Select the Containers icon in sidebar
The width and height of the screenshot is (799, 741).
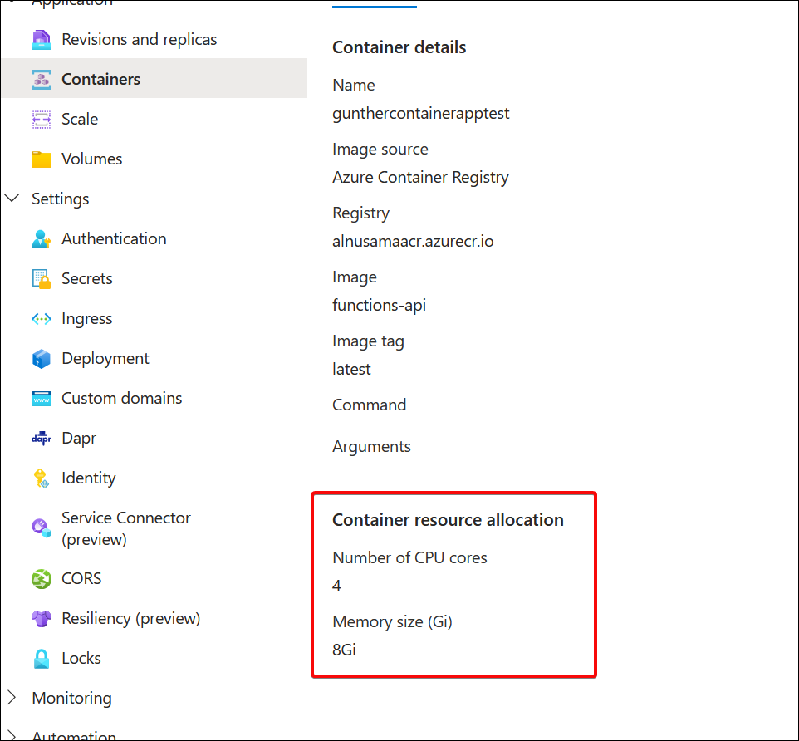pyautogui.click(x=42, y=78)
